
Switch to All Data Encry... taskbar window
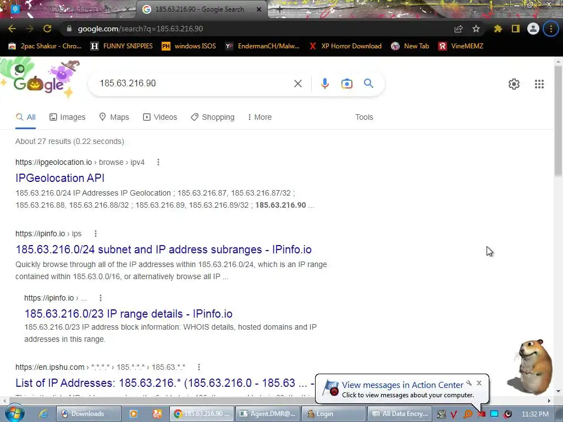[400, 414]
